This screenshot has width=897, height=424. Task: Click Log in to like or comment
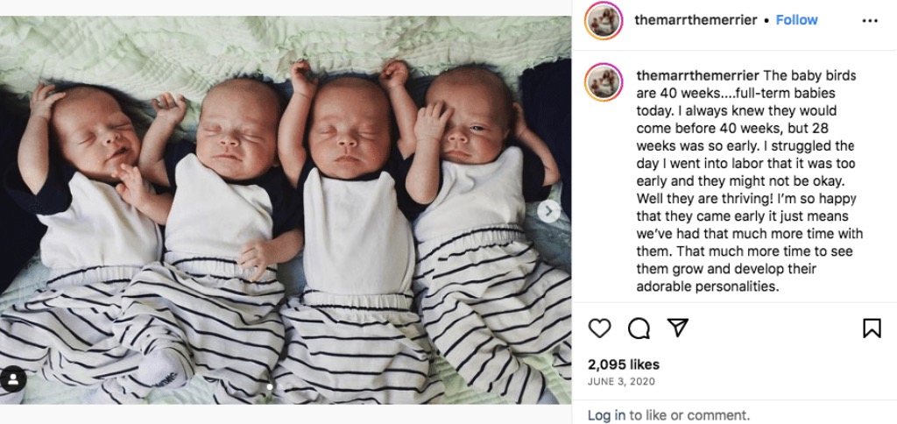(606, 415)
